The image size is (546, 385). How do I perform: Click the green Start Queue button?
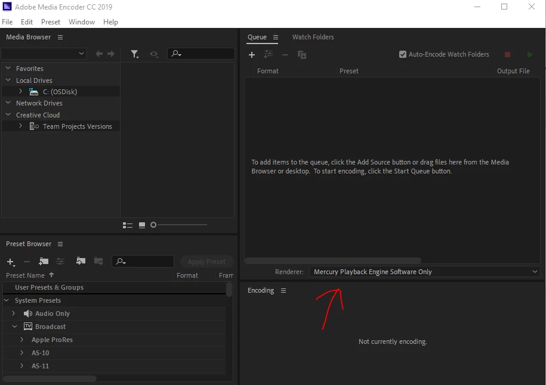tap(530, 55)
